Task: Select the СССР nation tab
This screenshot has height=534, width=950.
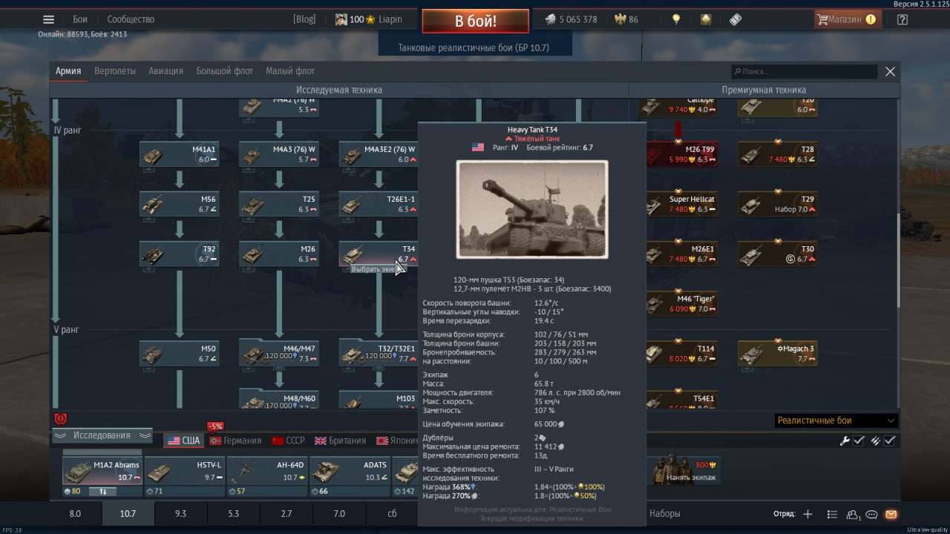Action: click(289, 441)
